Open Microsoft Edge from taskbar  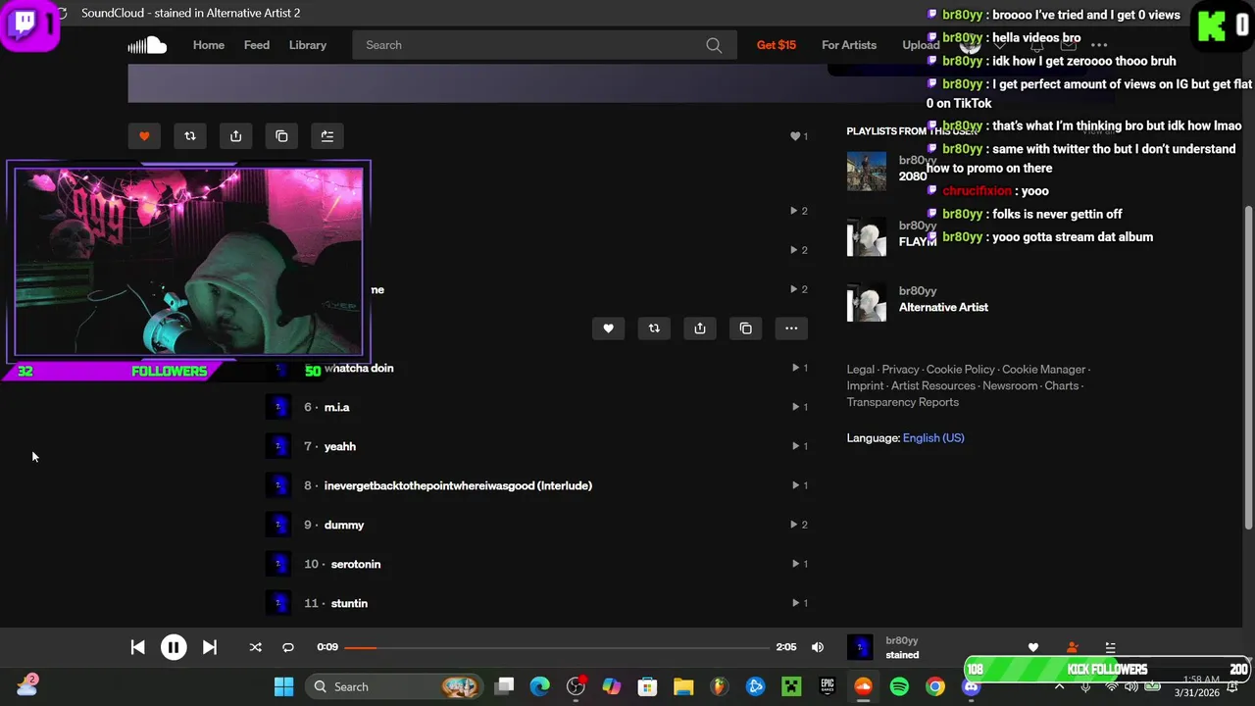(540, 686)
